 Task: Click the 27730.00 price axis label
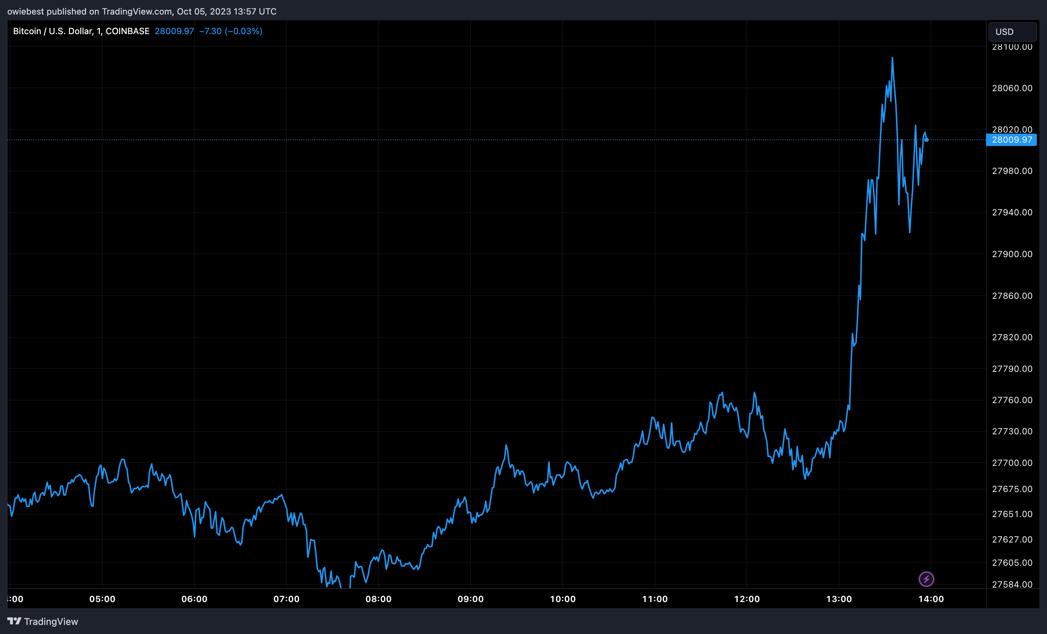coord(1012,431)
